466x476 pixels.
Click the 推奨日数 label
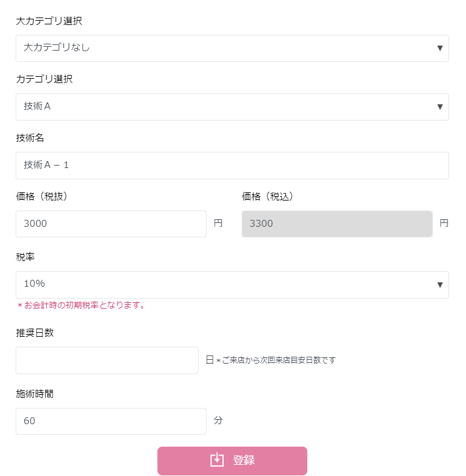35,332
